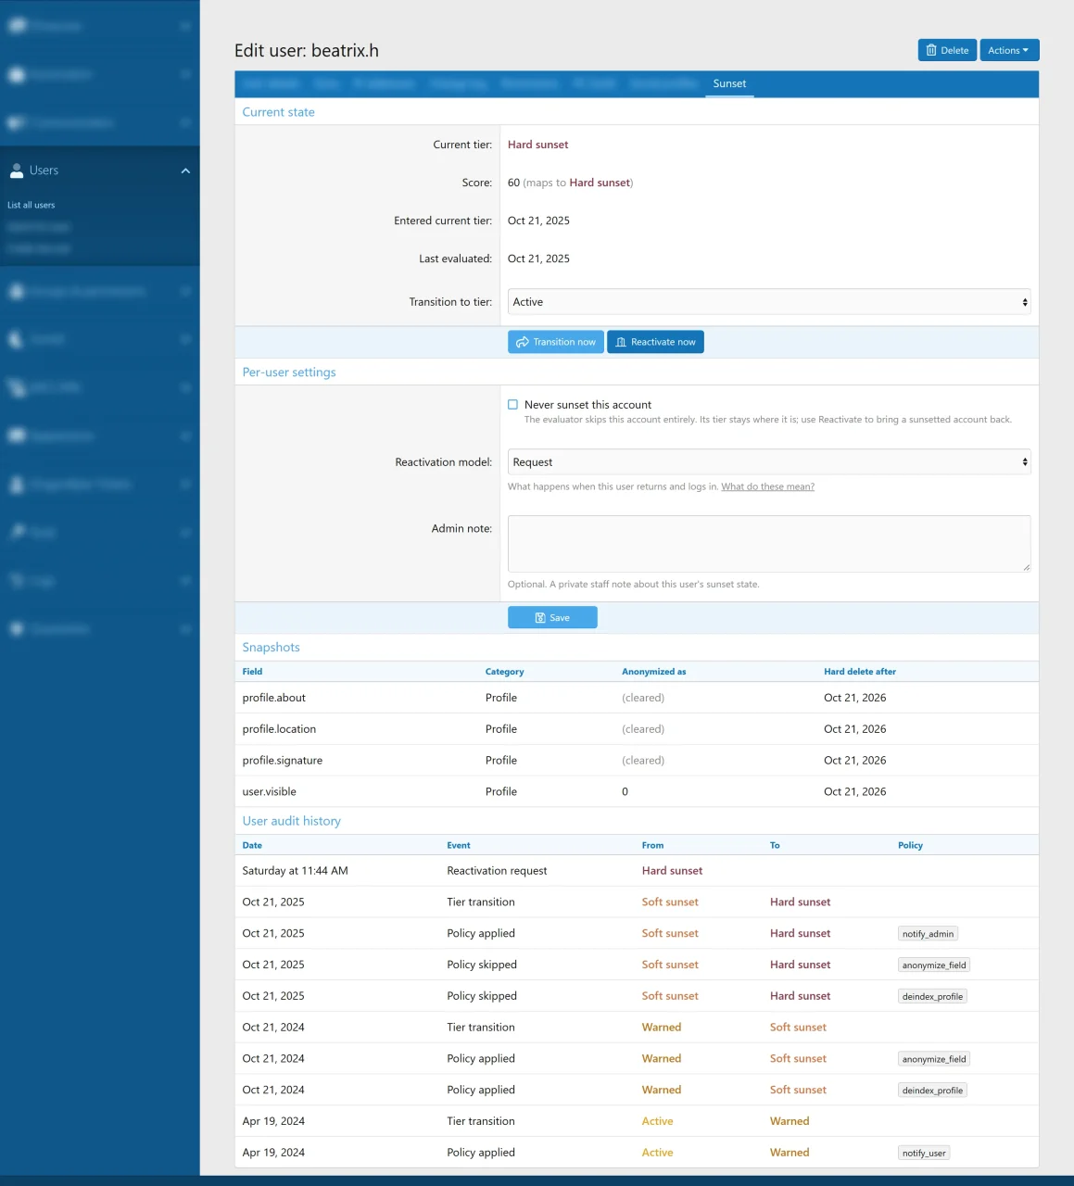Select the Per-user settings section heading
Viewport: 1074px width, 1186px height.
289,372
